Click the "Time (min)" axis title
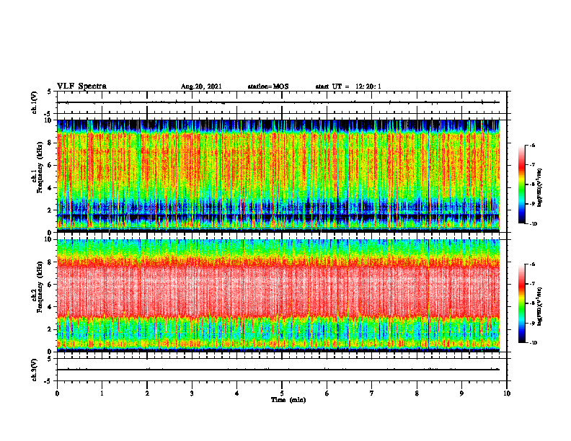 (x=288, y=400)
